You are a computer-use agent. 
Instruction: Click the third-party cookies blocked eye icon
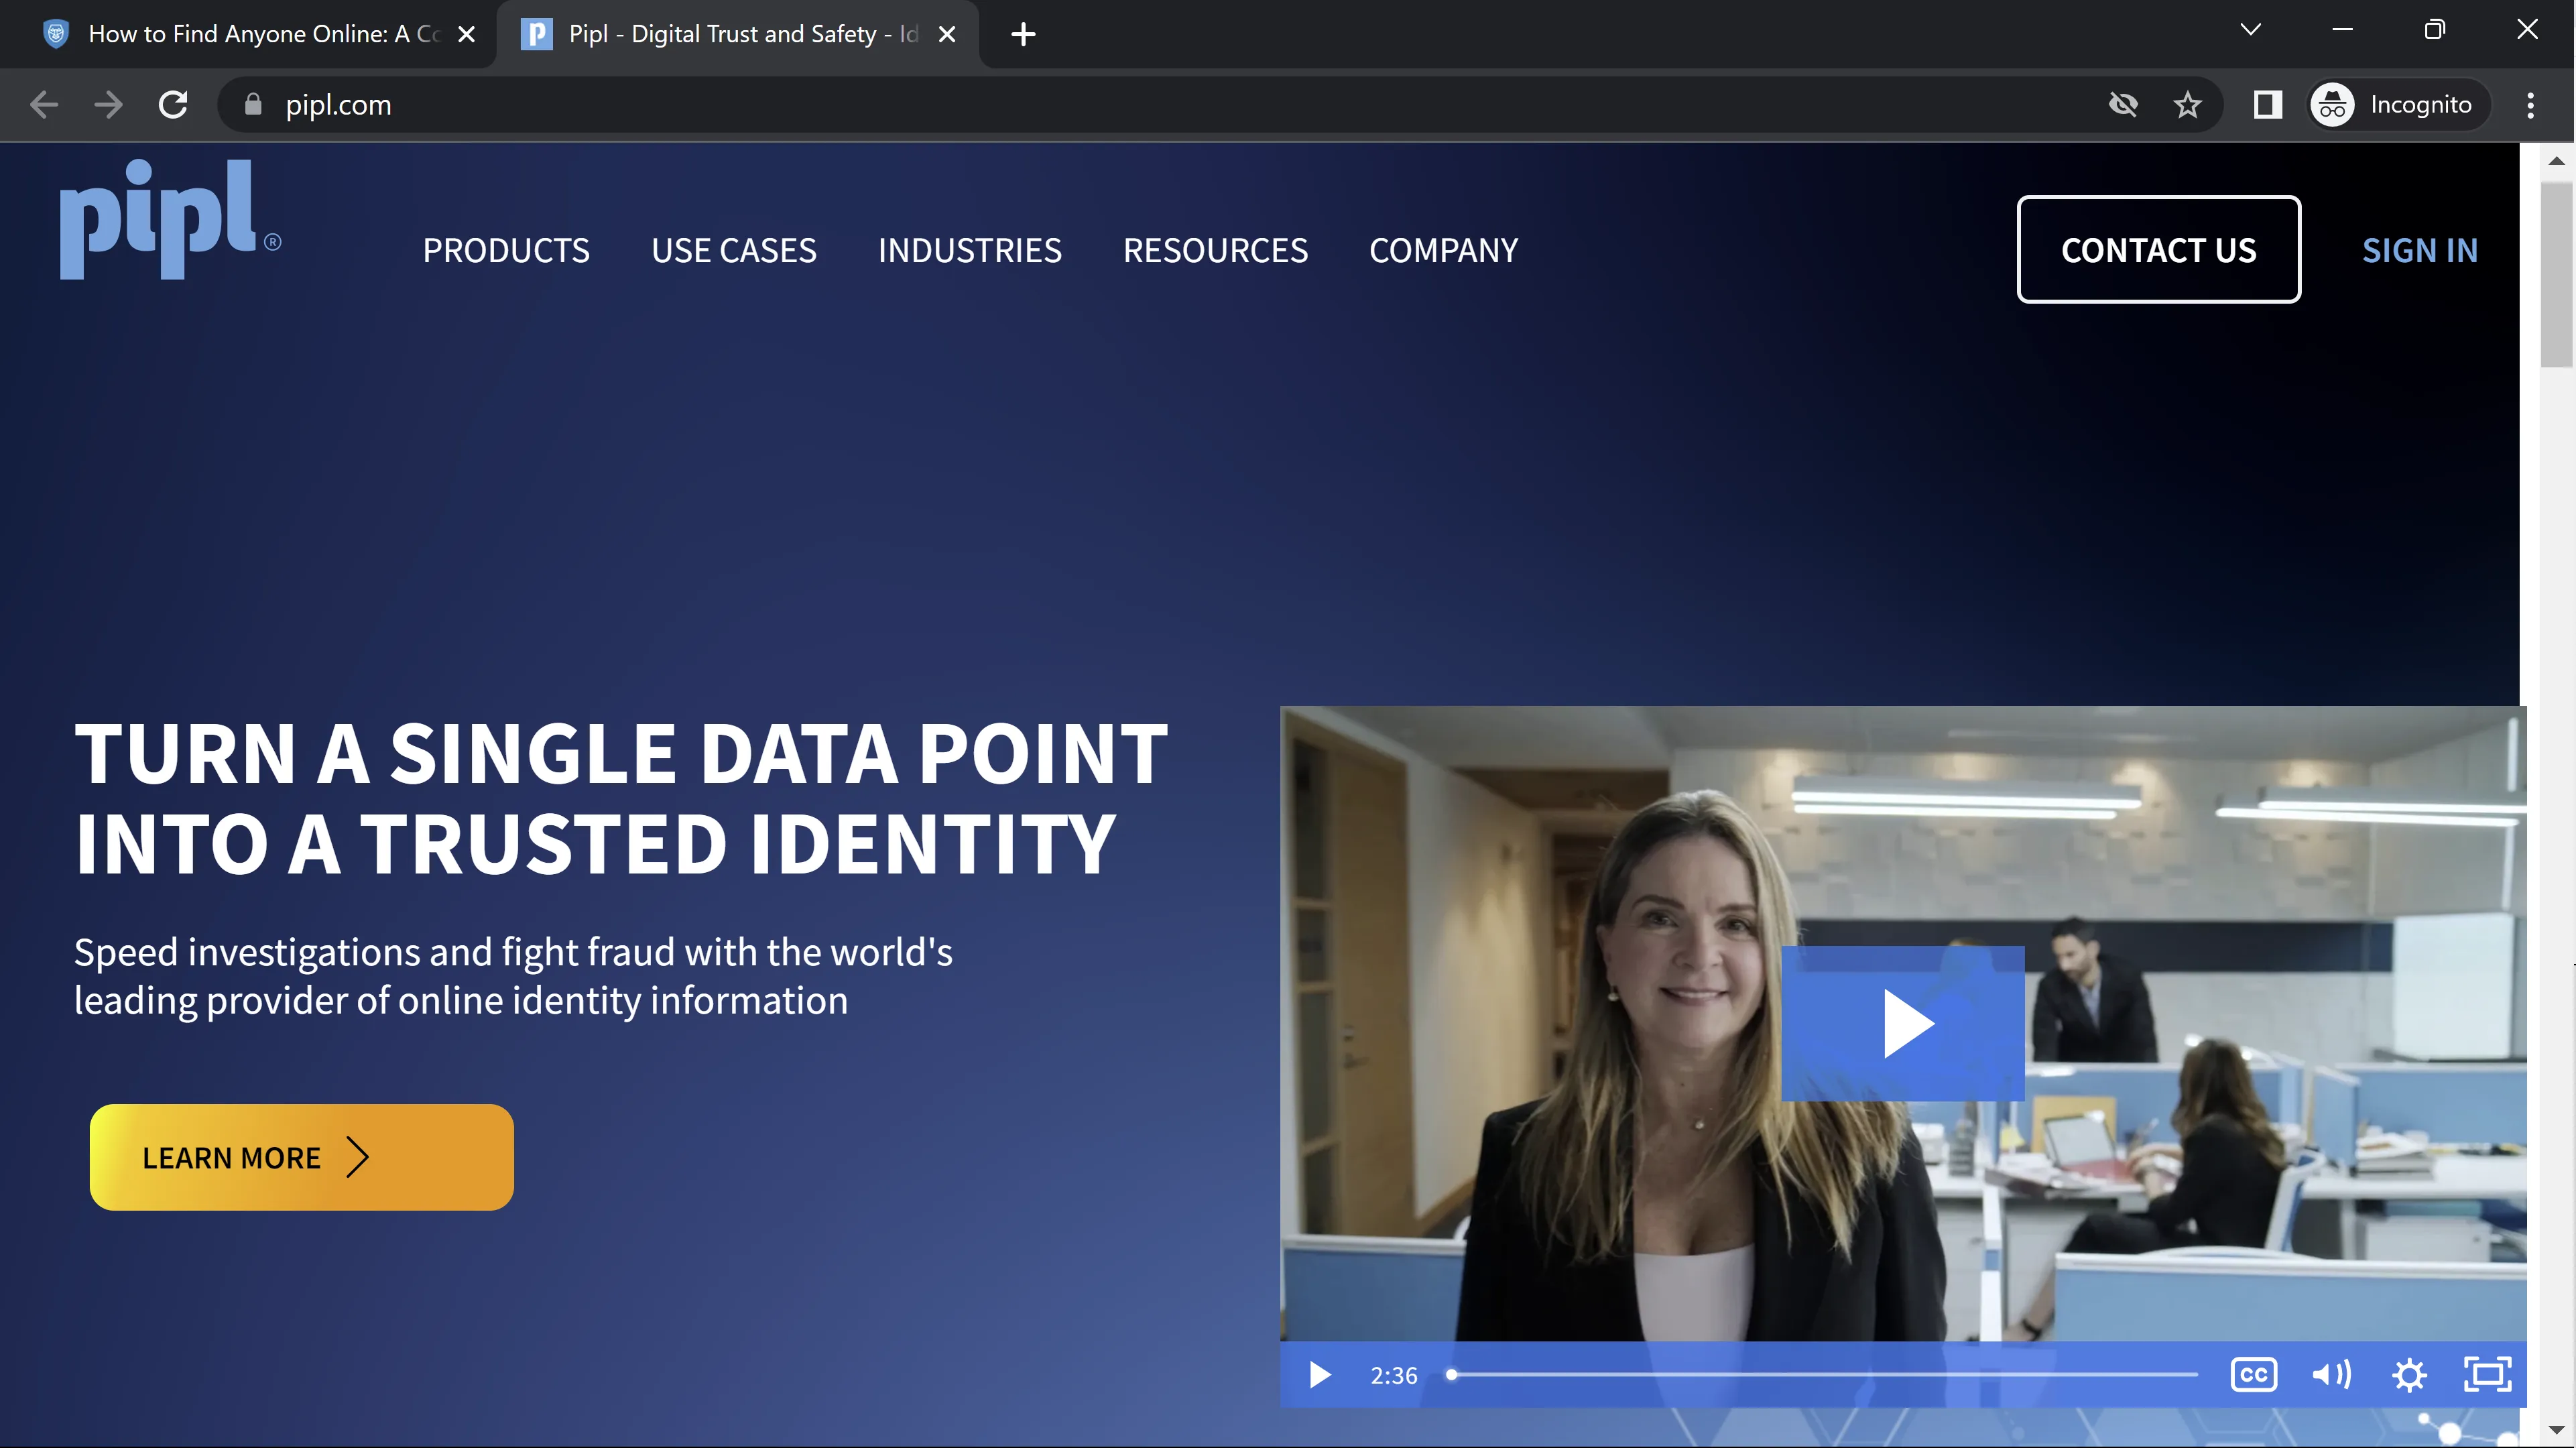[x=2122, y=105]
